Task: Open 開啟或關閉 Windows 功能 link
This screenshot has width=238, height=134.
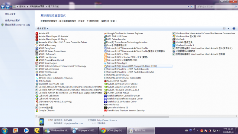Action: click(17, 25)
